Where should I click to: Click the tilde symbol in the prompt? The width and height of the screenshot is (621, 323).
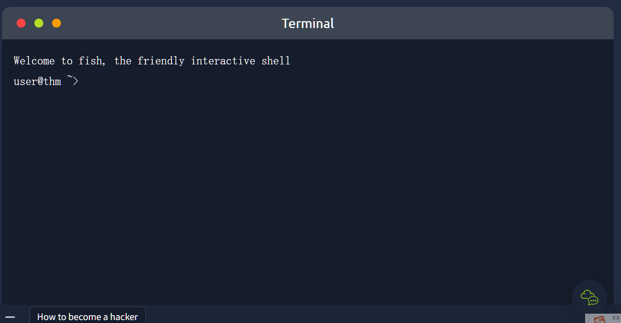[x=69, y=78]
